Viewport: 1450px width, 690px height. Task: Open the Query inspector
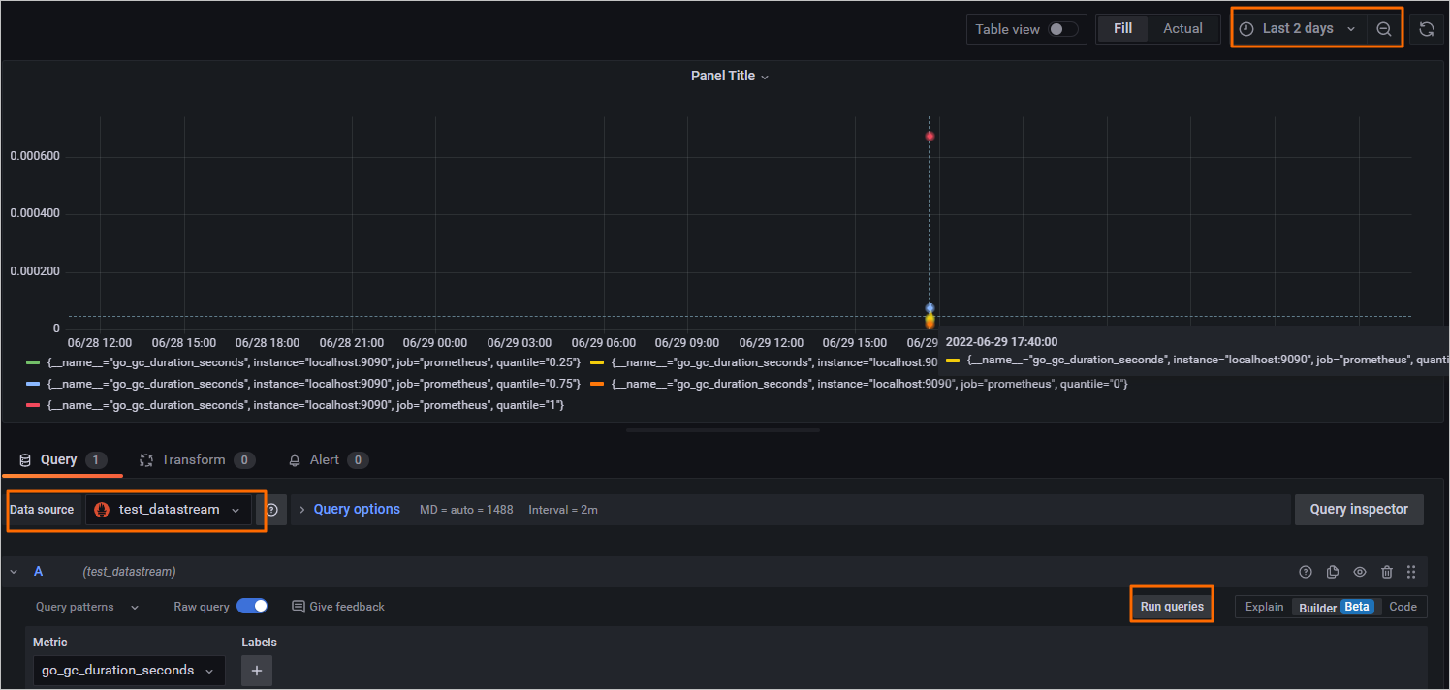pos(1358,510)
